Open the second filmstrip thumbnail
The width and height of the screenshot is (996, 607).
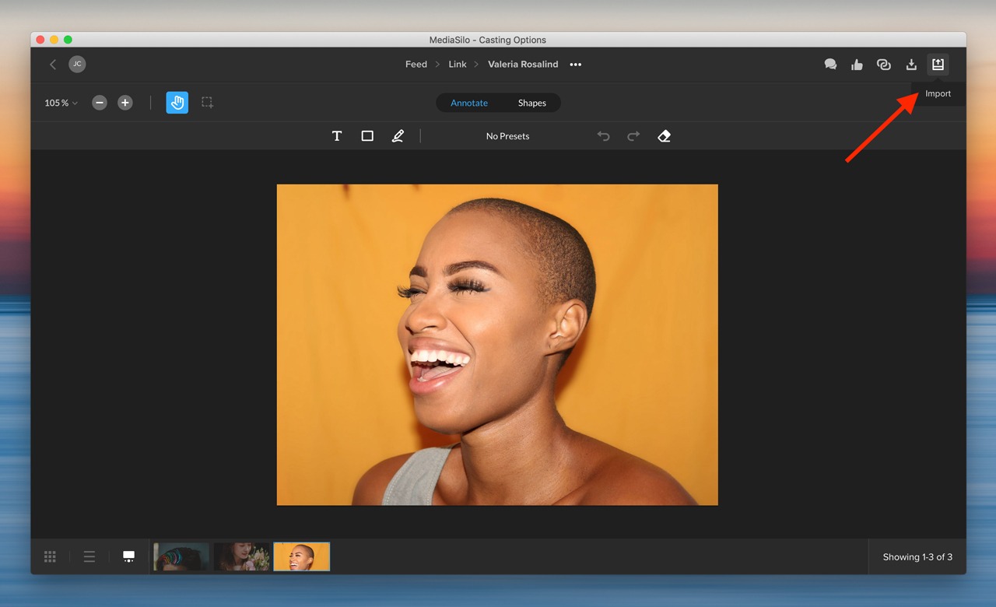tap(242, 556)
